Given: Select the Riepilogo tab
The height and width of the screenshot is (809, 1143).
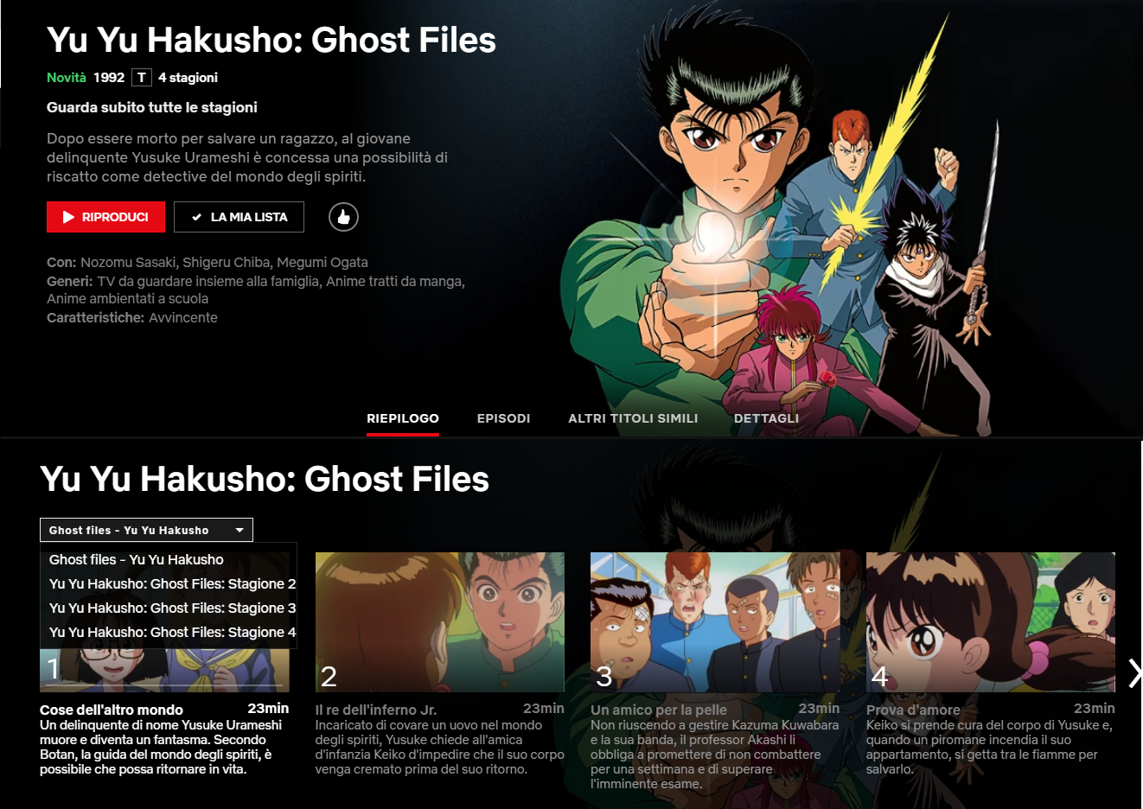Looking at the screenshot, I should [x=403, y=418].
